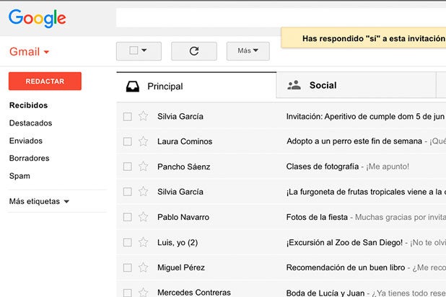Star the Pancho Sáenz email
Image resolution: width=446 pixels, height=297 pixels.
pyautogui.click(x=143, y=167)
